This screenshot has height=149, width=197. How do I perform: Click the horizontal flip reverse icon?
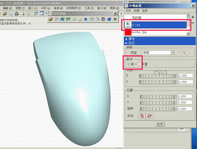tap(149, 116)
